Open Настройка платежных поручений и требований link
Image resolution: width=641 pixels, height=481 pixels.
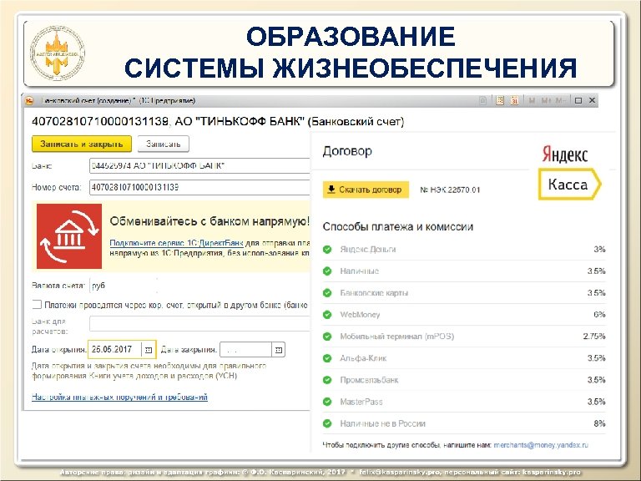coord(119,397)
